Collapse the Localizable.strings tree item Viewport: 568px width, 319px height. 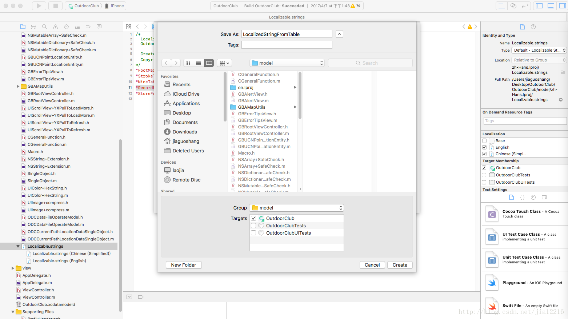coord(18,246)
